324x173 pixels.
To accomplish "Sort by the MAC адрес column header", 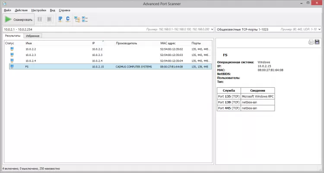I will (x=168, y=43).
